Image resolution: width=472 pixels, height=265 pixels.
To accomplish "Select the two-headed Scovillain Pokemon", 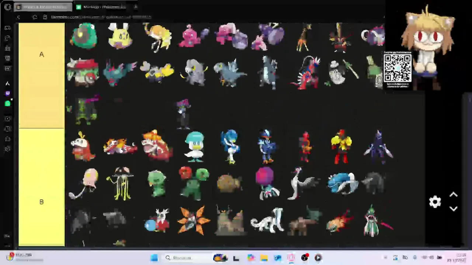I will (194, 183).
